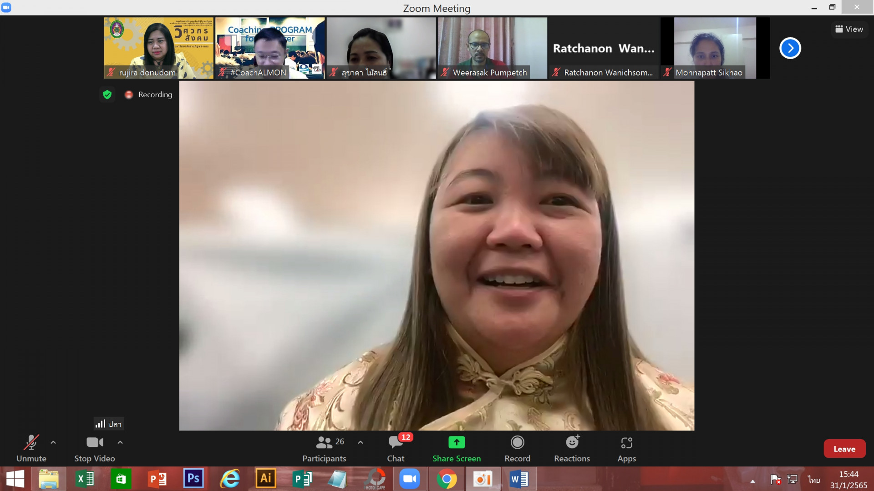Open the Participants panel
The height and width of the screenshot is (491, 874).
pyautogui.click(x=325, y=449)
